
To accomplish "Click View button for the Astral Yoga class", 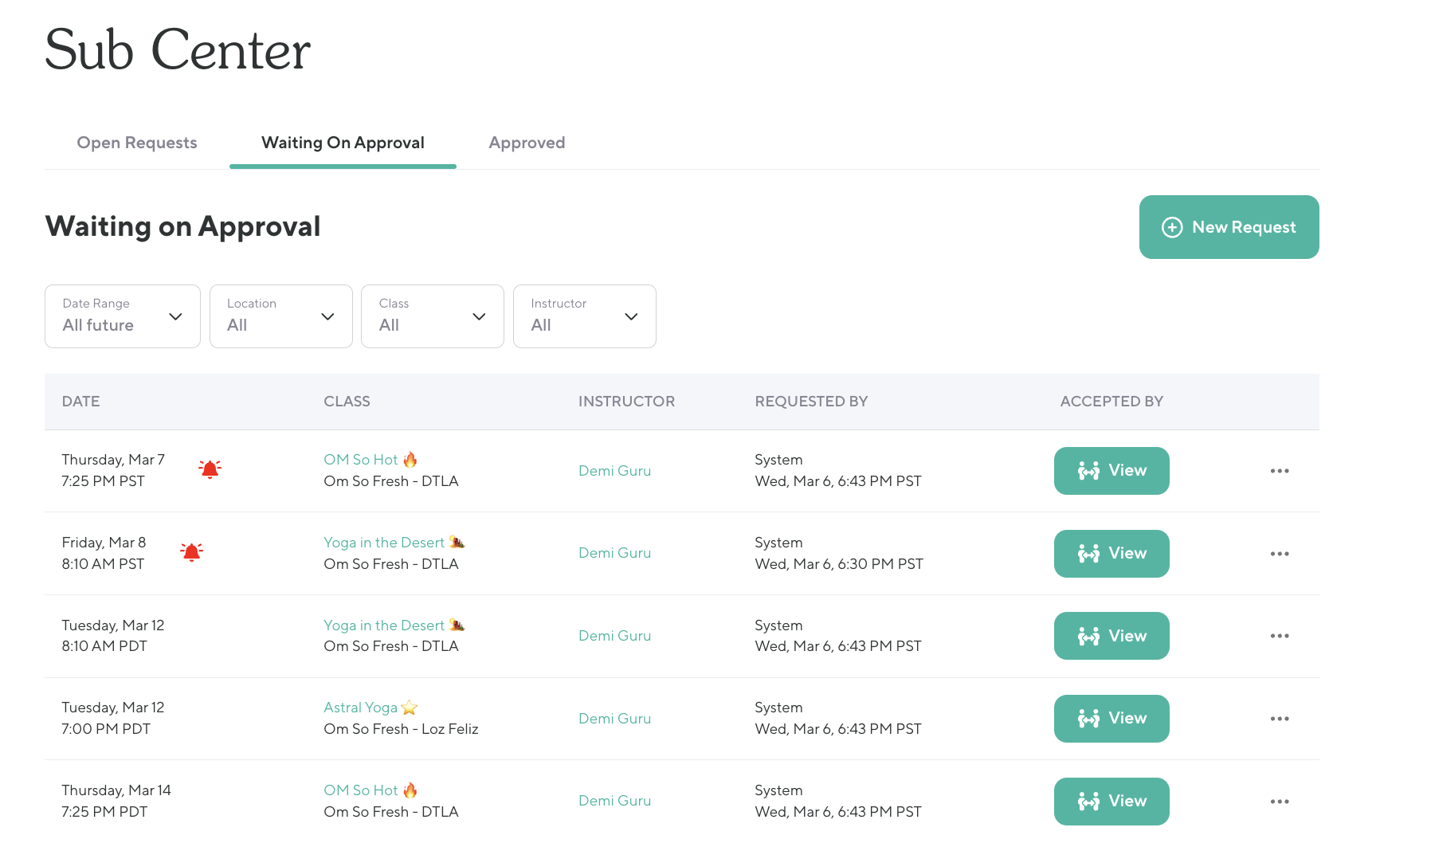I will [x=1111, y=719].
